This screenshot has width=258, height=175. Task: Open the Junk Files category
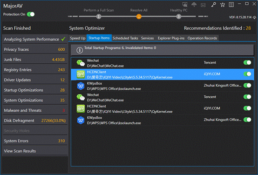[x=35, y=60]
